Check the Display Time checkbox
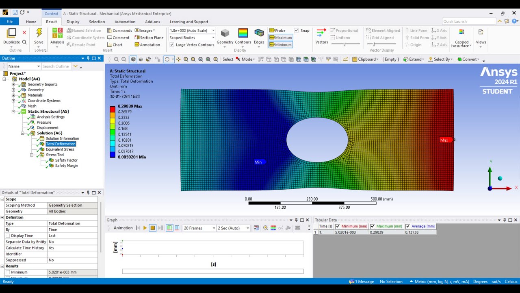The height and width of the screenshot is (293, 520). [8, 236]
